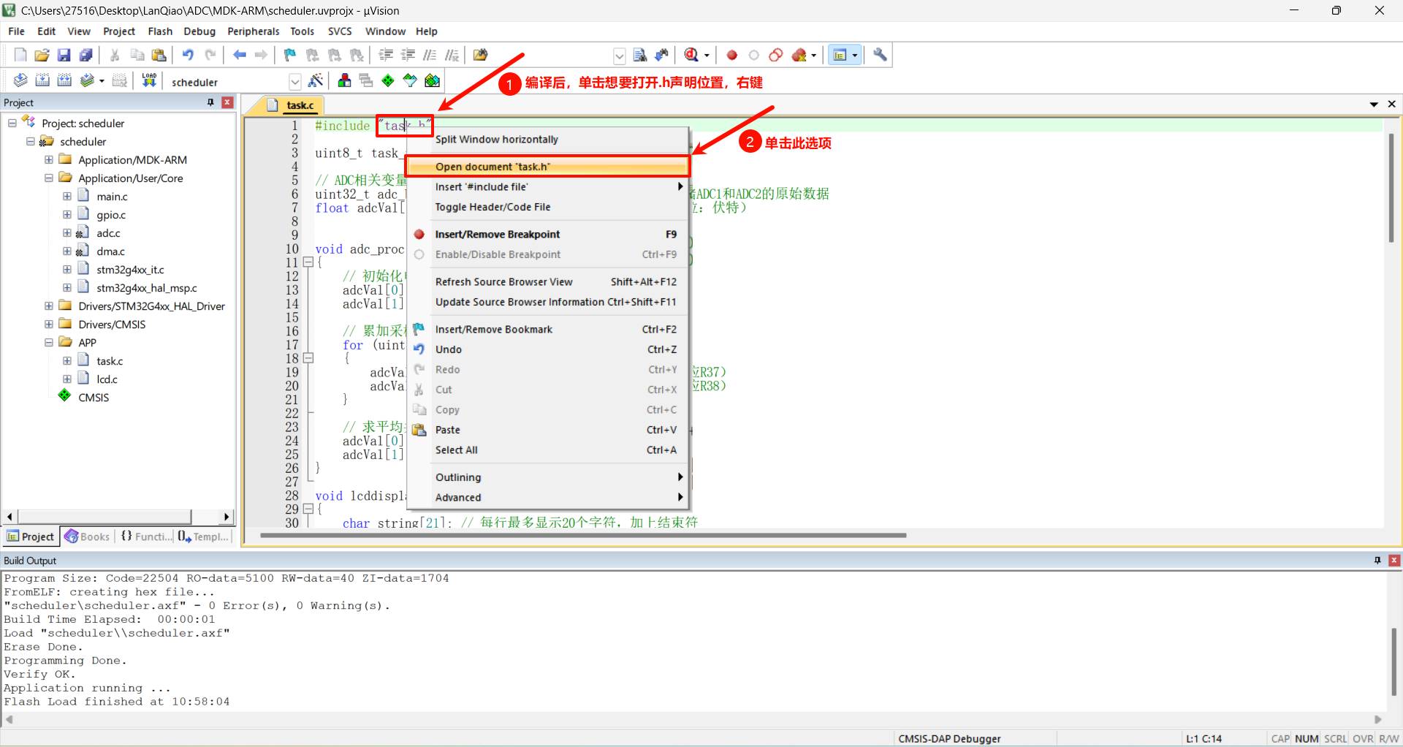The height and width of the screenshot is (747, 1403).
Task: Click the Indent selection icon
Action: click(386, 55)
